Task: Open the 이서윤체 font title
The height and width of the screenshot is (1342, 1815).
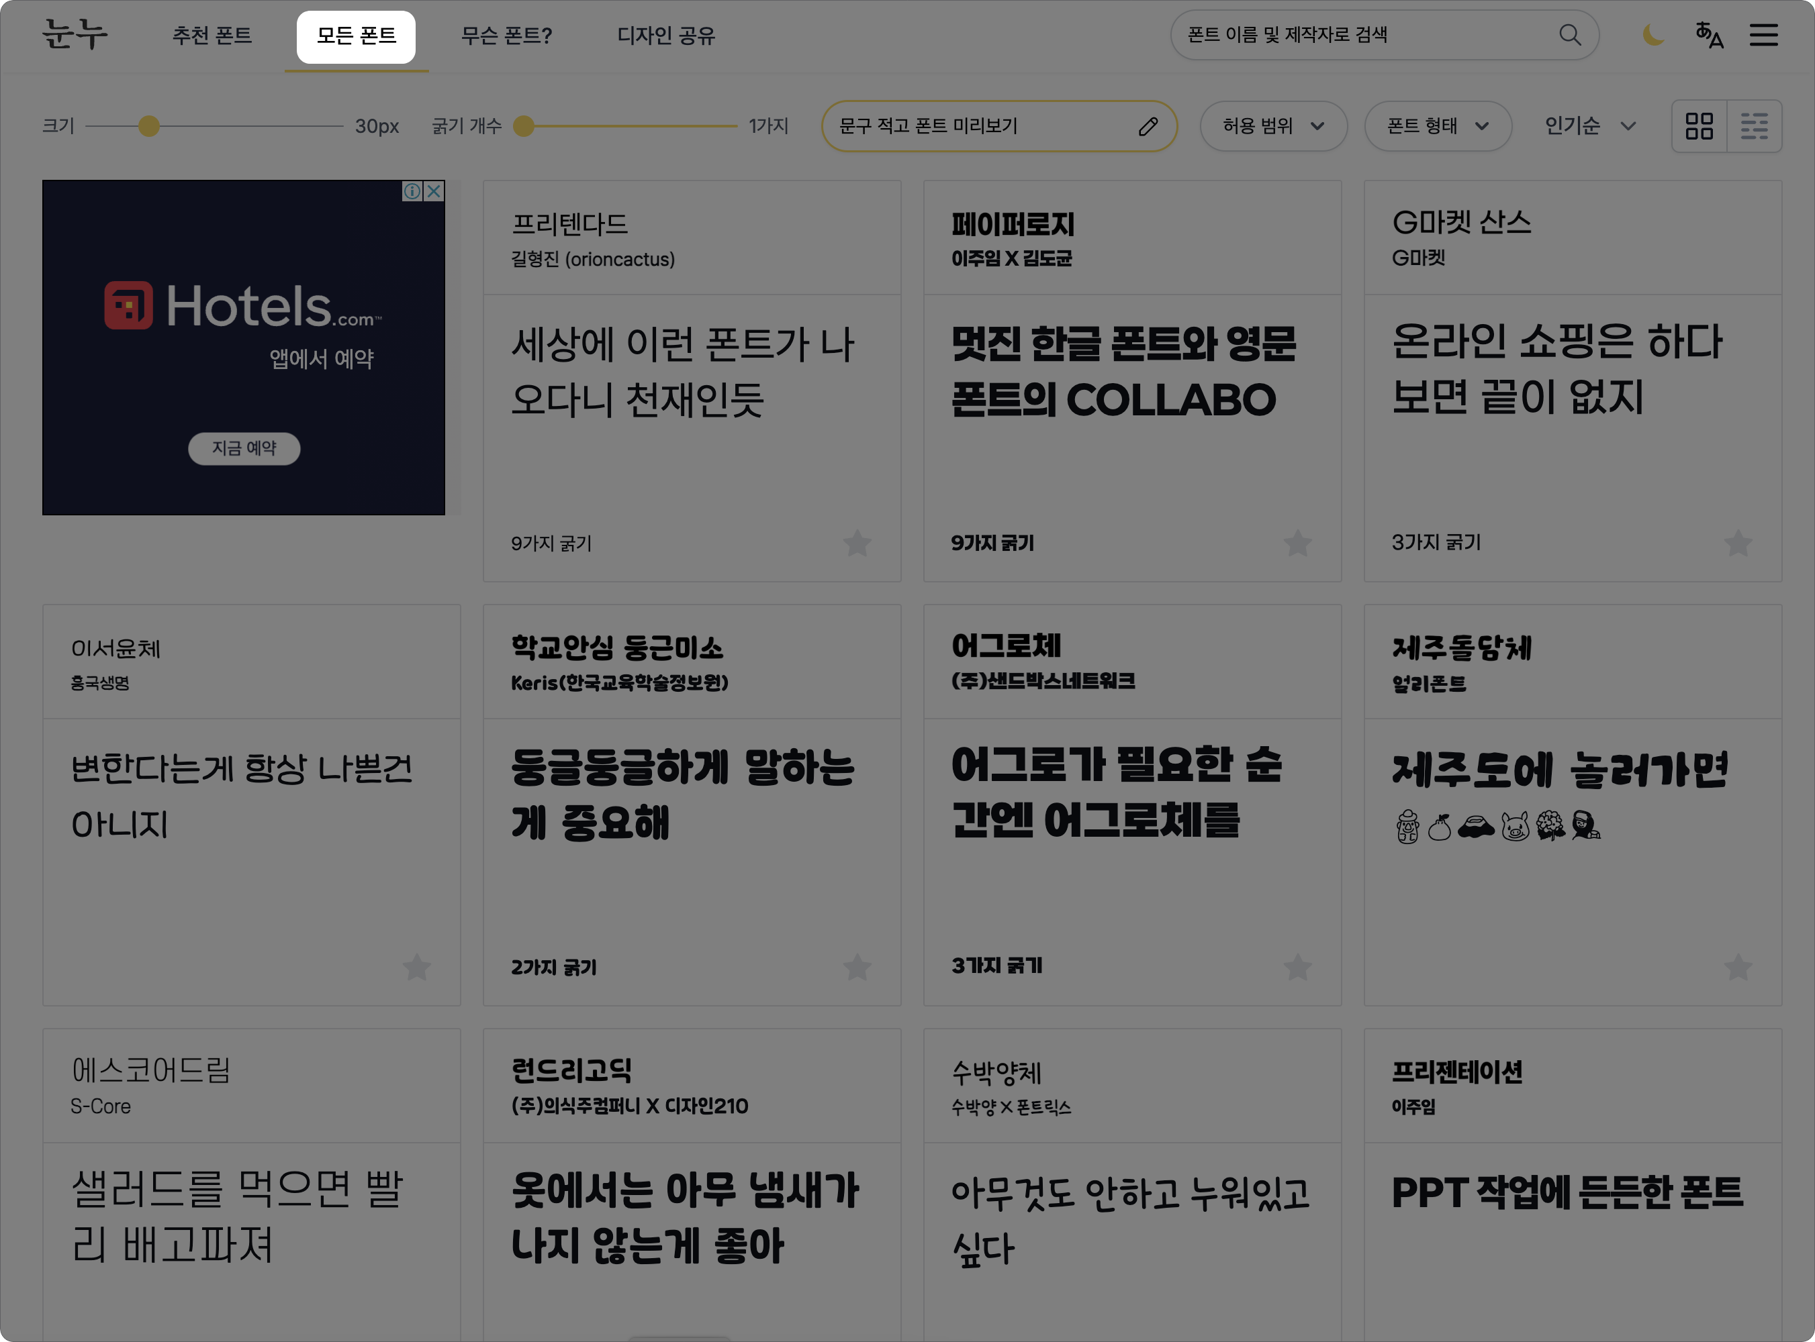Action: click(x=115, y=648)
